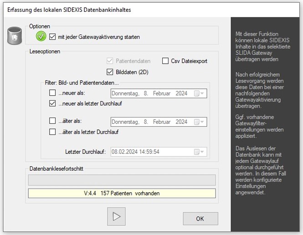This screenshot has height=235, width=303.
Task: Check the '...älter als:' filter checkbox
Action: click(x=52, y=122)
